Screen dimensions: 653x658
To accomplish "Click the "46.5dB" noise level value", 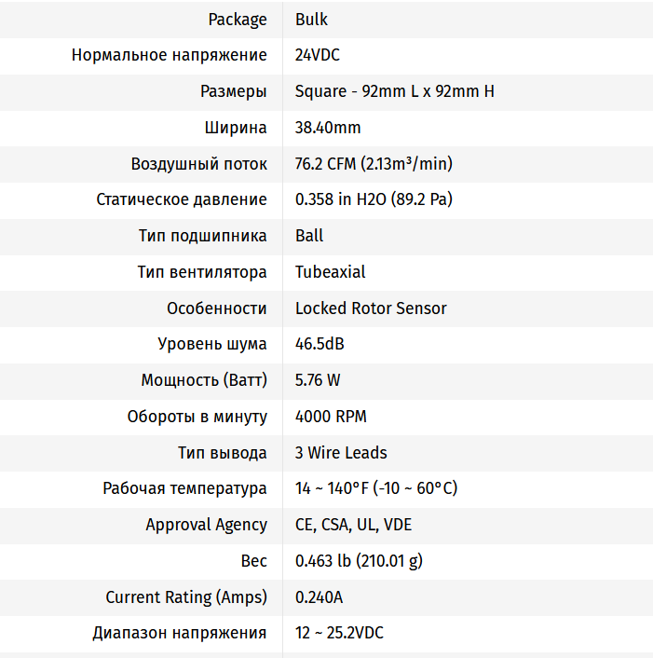I will pyautogui.click(x=320, y=344).
